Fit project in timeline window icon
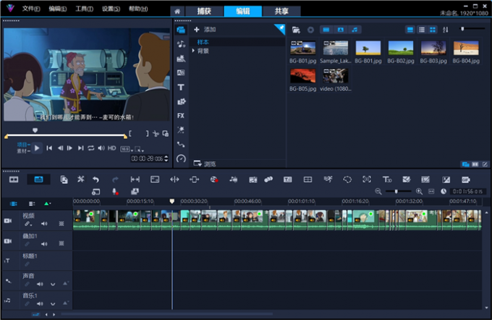492x320 pixels. [431, 191]
